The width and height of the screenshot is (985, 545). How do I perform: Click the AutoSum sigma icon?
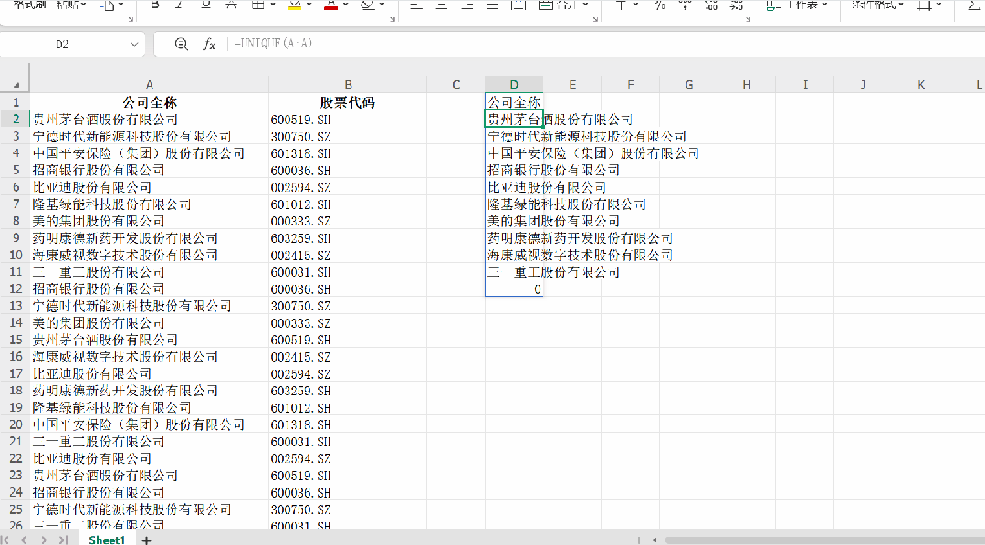tap(972, 5)
